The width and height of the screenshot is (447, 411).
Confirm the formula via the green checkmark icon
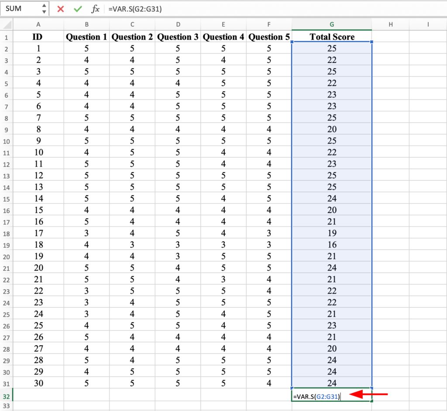tap(78, 9)
